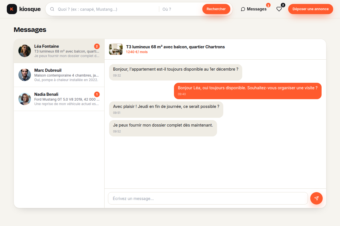Focus the "Où ?" location field
The height and width of the screenshot is (226, 340).
point(181,9)
